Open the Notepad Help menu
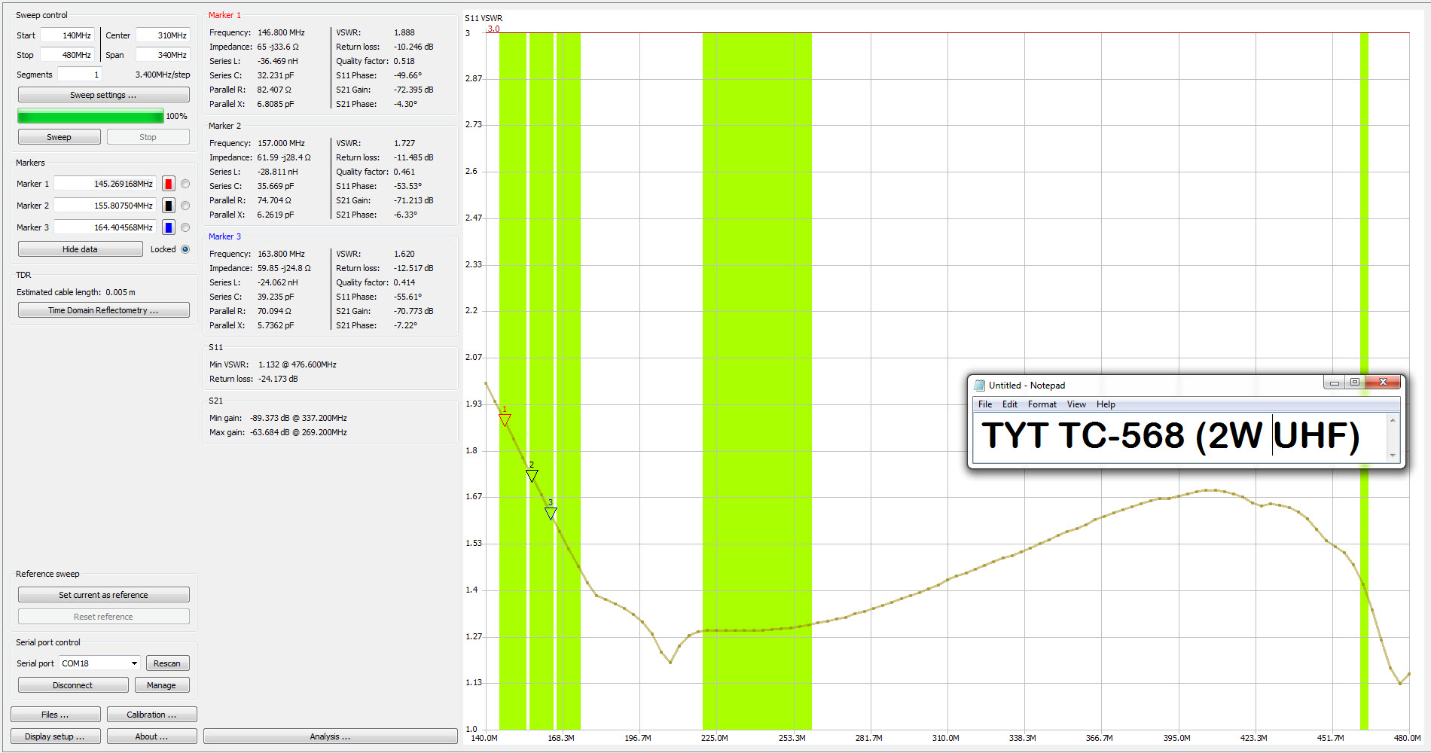This screenshot has width=1431, height=753. (x=1106, y=404)
